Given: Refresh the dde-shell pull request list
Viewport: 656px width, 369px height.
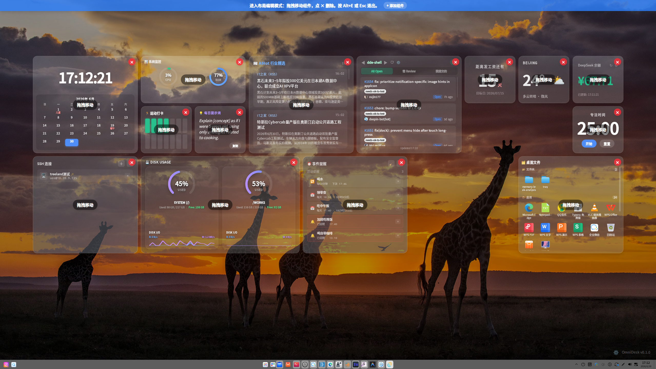Looking at the screenshot, I should [392, 62].
